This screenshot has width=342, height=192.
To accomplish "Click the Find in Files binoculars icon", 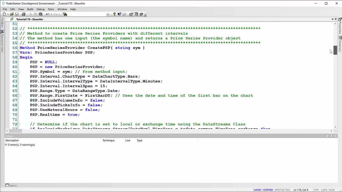I will click(65, 14).
